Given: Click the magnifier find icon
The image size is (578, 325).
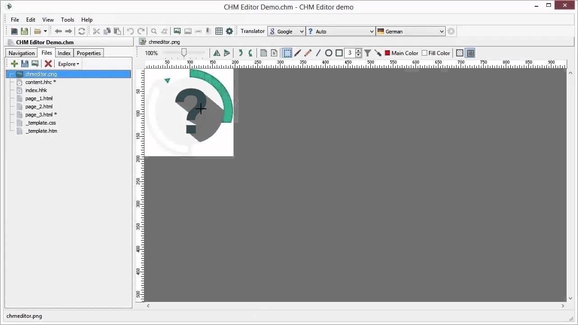Looking at the screenshot, I should 154,31.
